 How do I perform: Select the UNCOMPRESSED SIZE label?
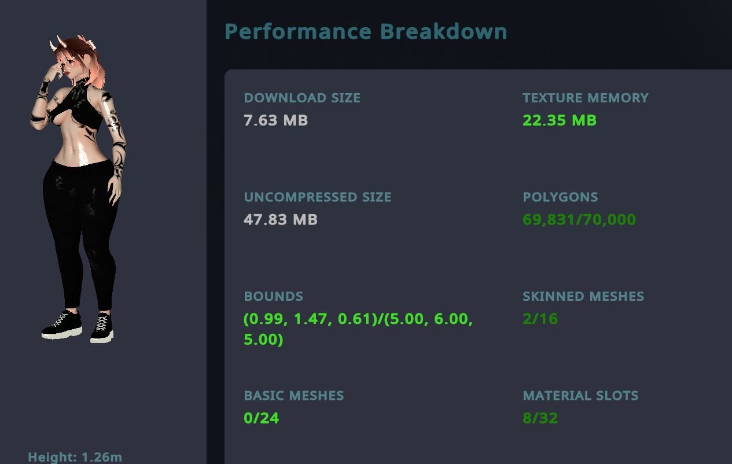click(318, 197)
